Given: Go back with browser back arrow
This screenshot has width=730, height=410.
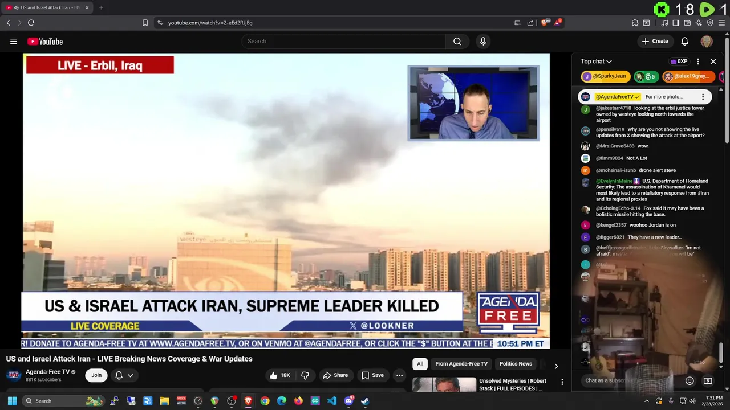Looking at the screenshot, I should pos(8,23).
